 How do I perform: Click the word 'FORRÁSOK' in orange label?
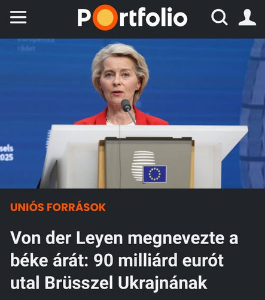(x=76, y=207)
